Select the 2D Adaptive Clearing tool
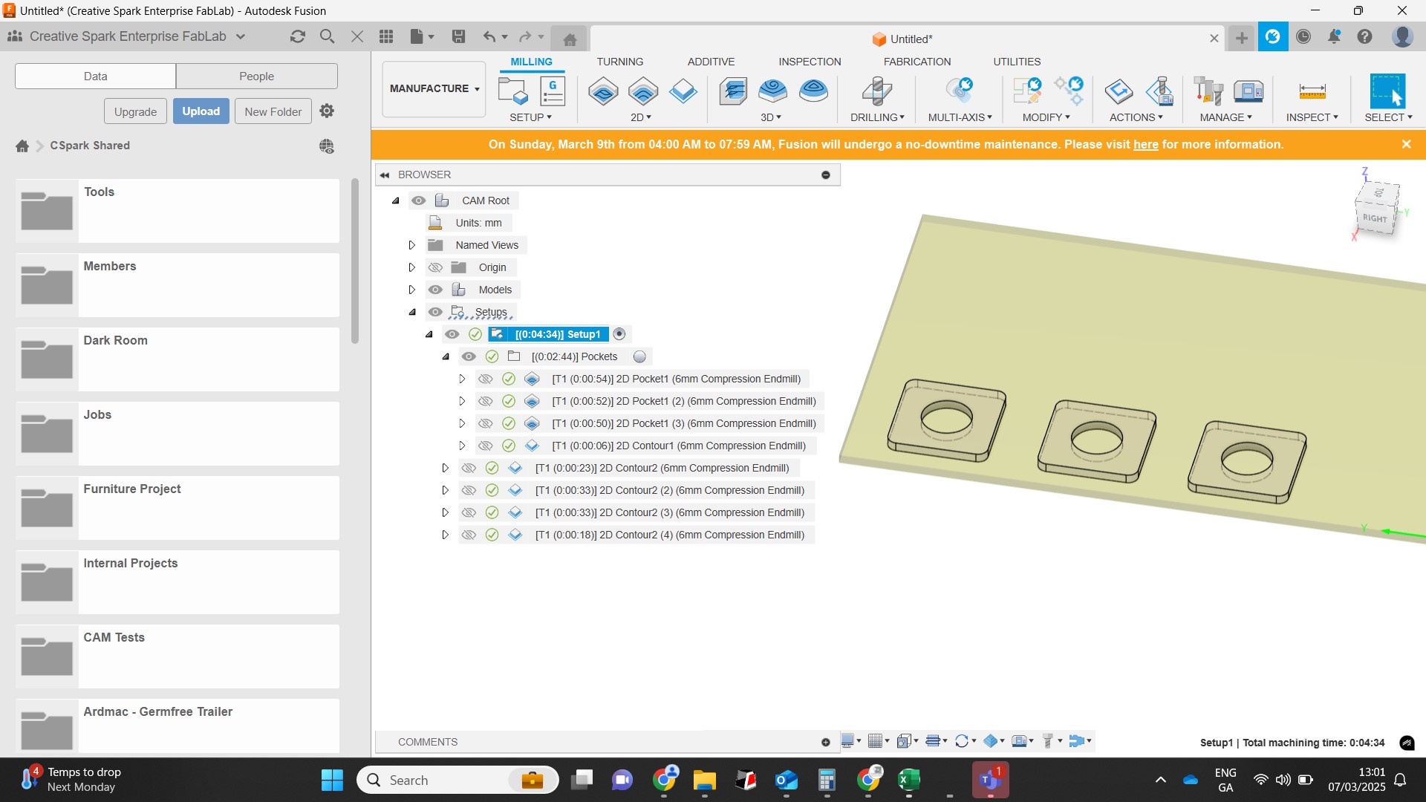The width and height of the screenshot is (1426, 802). click(x=603, y=91)
